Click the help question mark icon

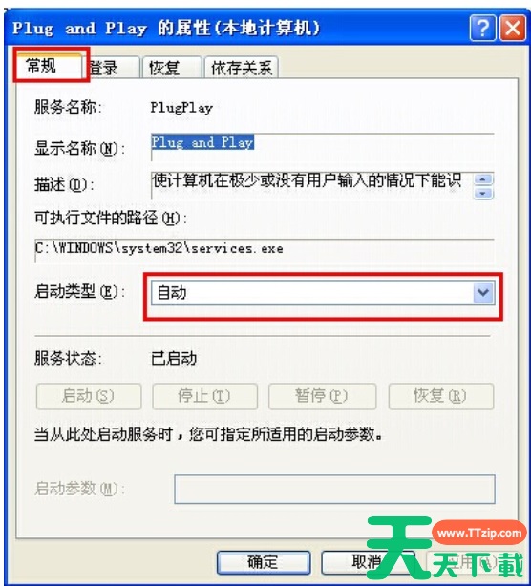coord(482,28)
